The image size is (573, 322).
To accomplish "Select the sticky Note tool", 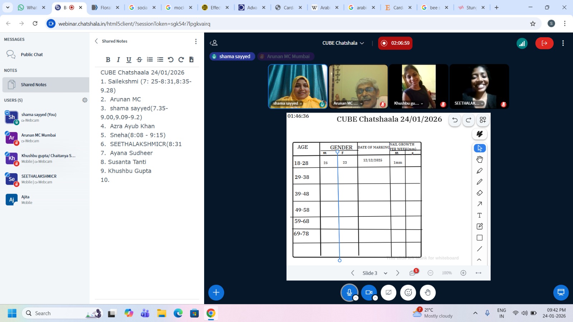I will (480, 226).
